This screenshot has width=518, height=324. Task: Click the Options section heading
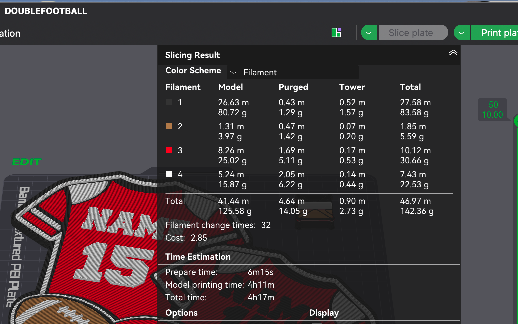tap(181, 313)
